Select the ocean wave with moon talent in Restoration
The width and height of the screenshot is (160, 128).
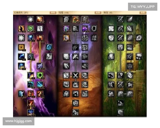click(121, 103)
